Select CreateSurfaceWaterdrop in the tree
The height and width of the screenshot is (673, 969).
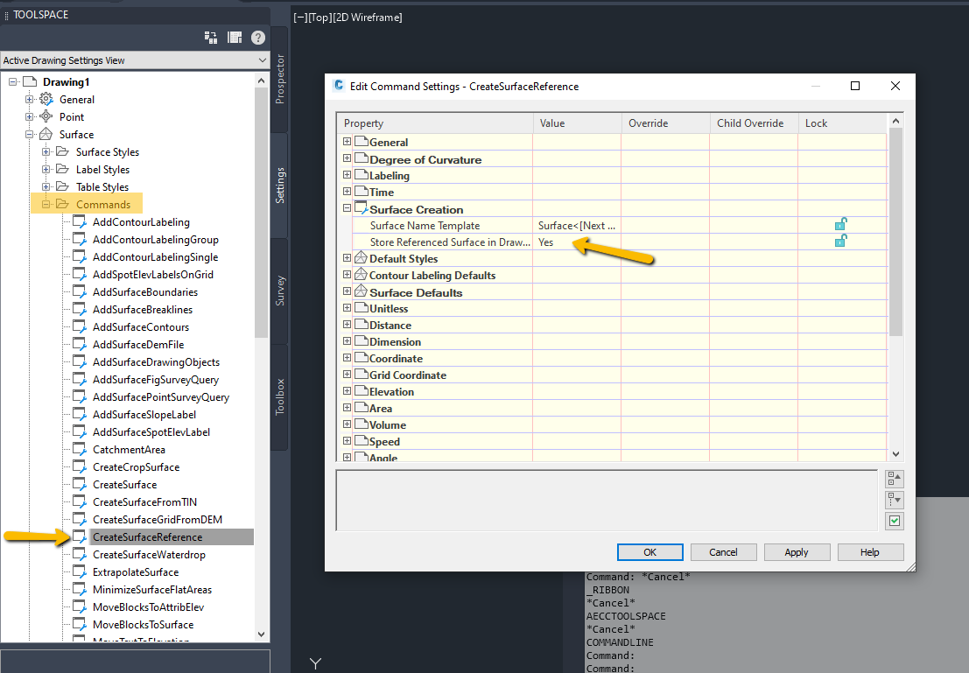click(149, 554)
